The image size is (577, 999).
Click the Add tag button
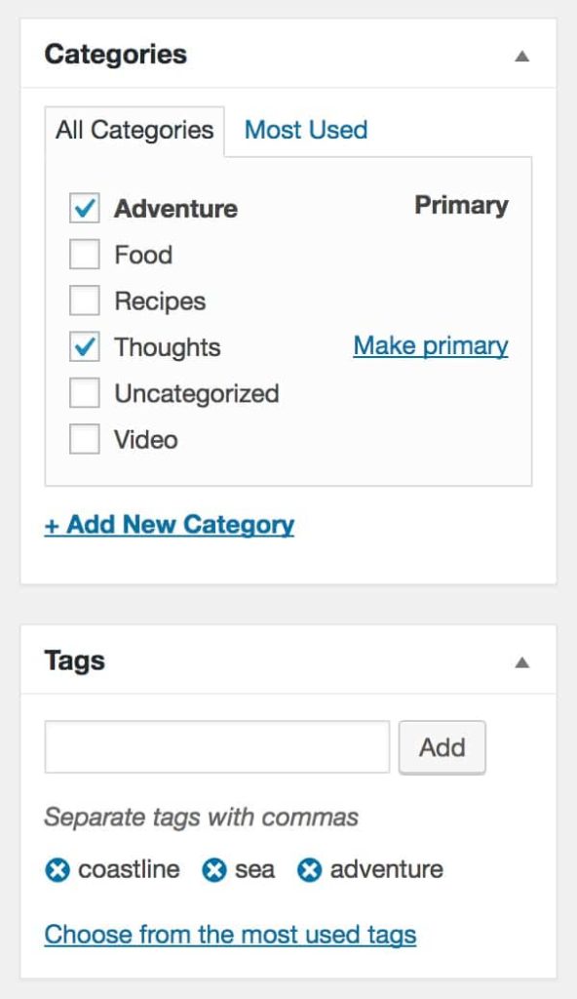point(442,747)
